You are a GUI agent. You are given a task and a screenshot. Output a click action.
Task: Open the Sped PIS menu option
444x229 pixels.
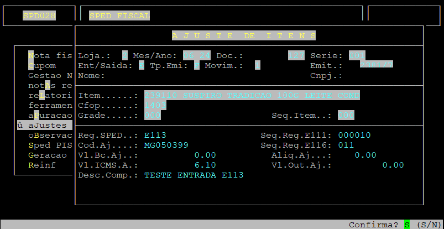(50, 145)
